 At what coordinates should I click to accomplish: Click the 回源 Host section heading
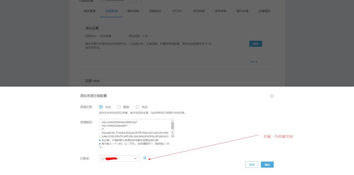coord(92,81)
